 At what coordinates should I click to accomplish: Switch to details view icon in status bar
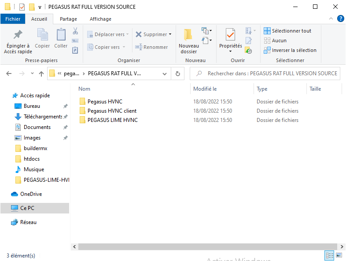(x=329, y=255)
